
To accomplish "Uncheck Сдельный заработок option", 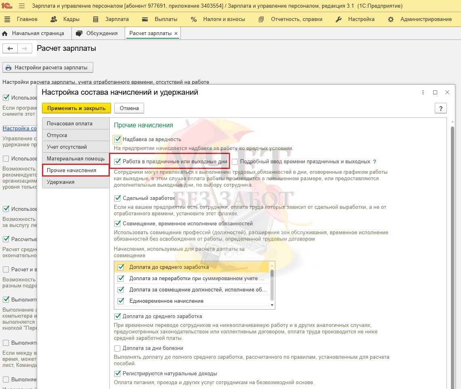I will pos(117,198).
